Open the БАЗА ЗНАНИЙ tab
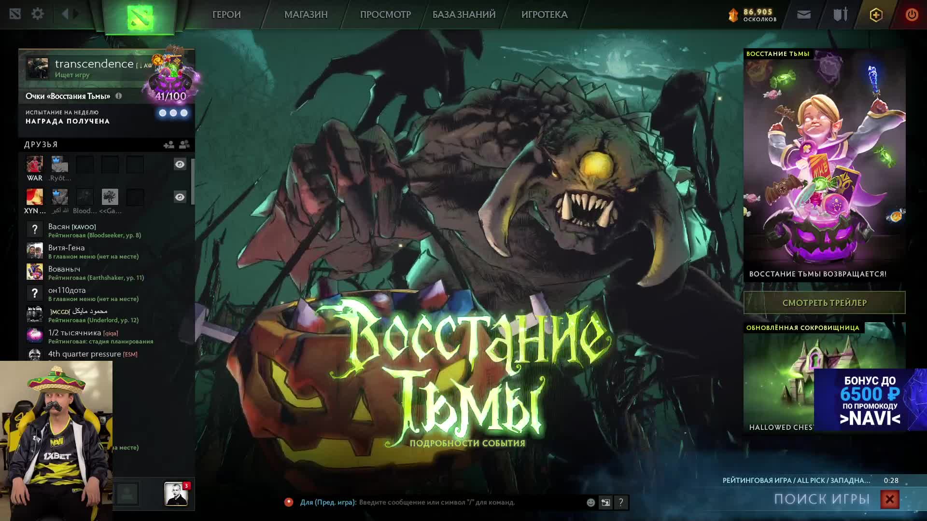This screenshot has width=927, height=521. pos(464,14)
